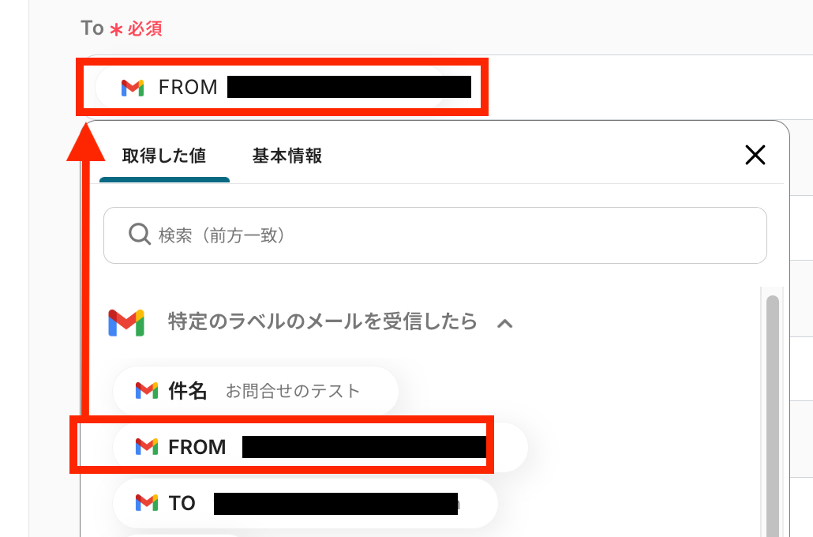813x537 pixels.
Task: Click the search magnifier icon
Action: click(x=140, y=235)
